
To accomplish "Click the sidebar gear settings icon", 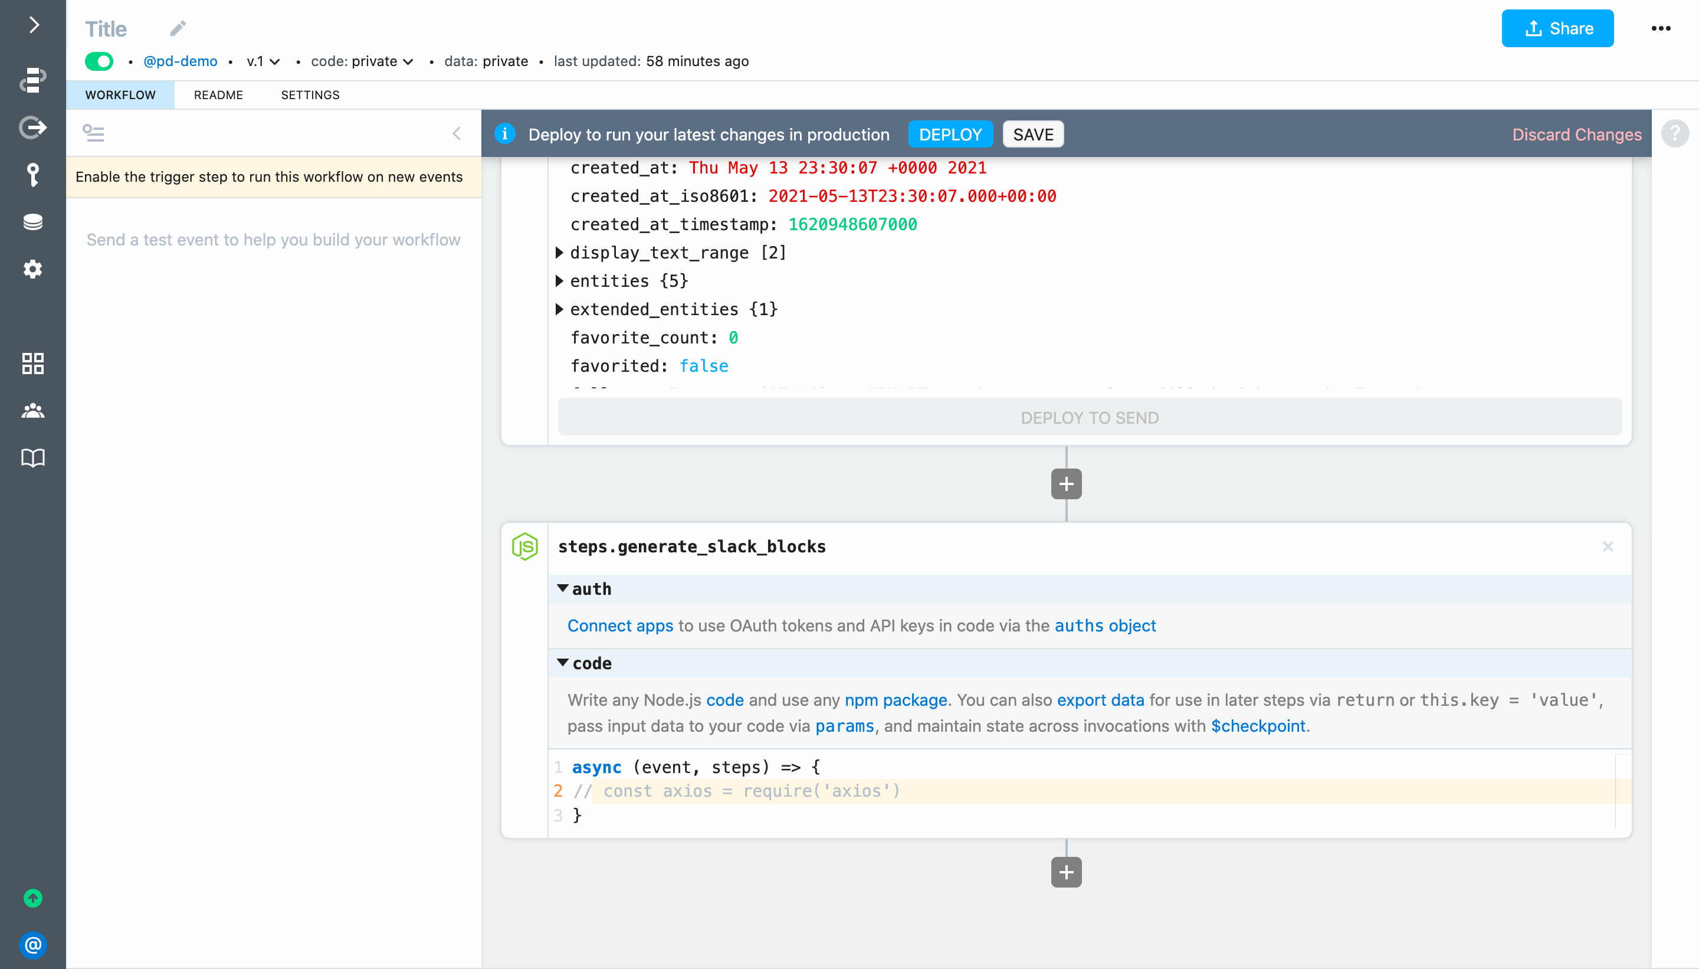I will tap(32, 270).
